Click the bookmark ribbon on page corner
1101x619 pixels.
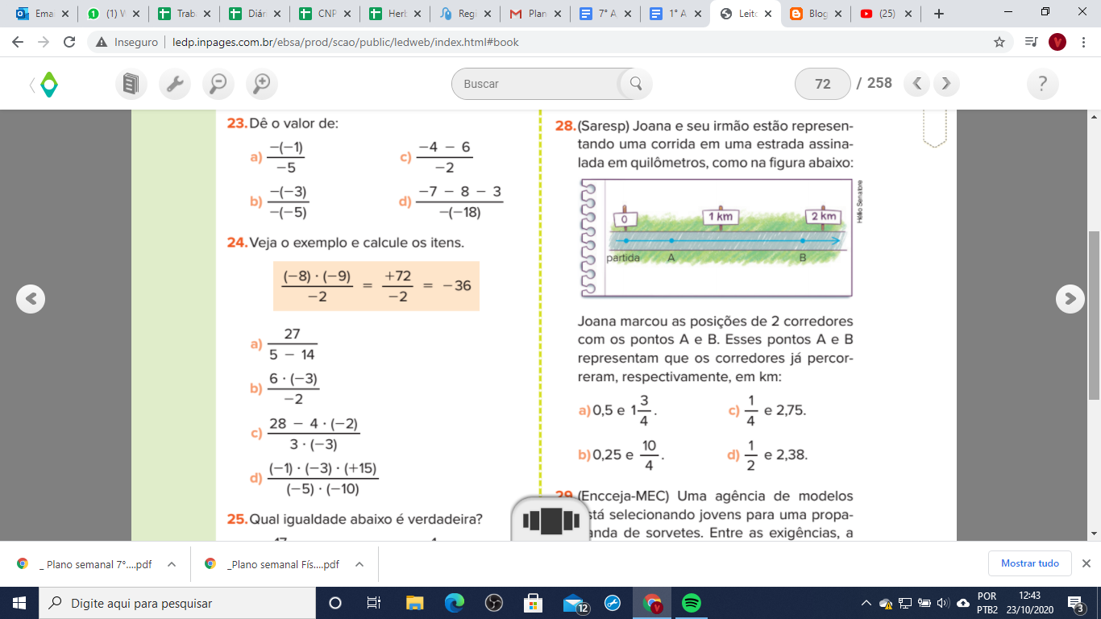point(934,129)
